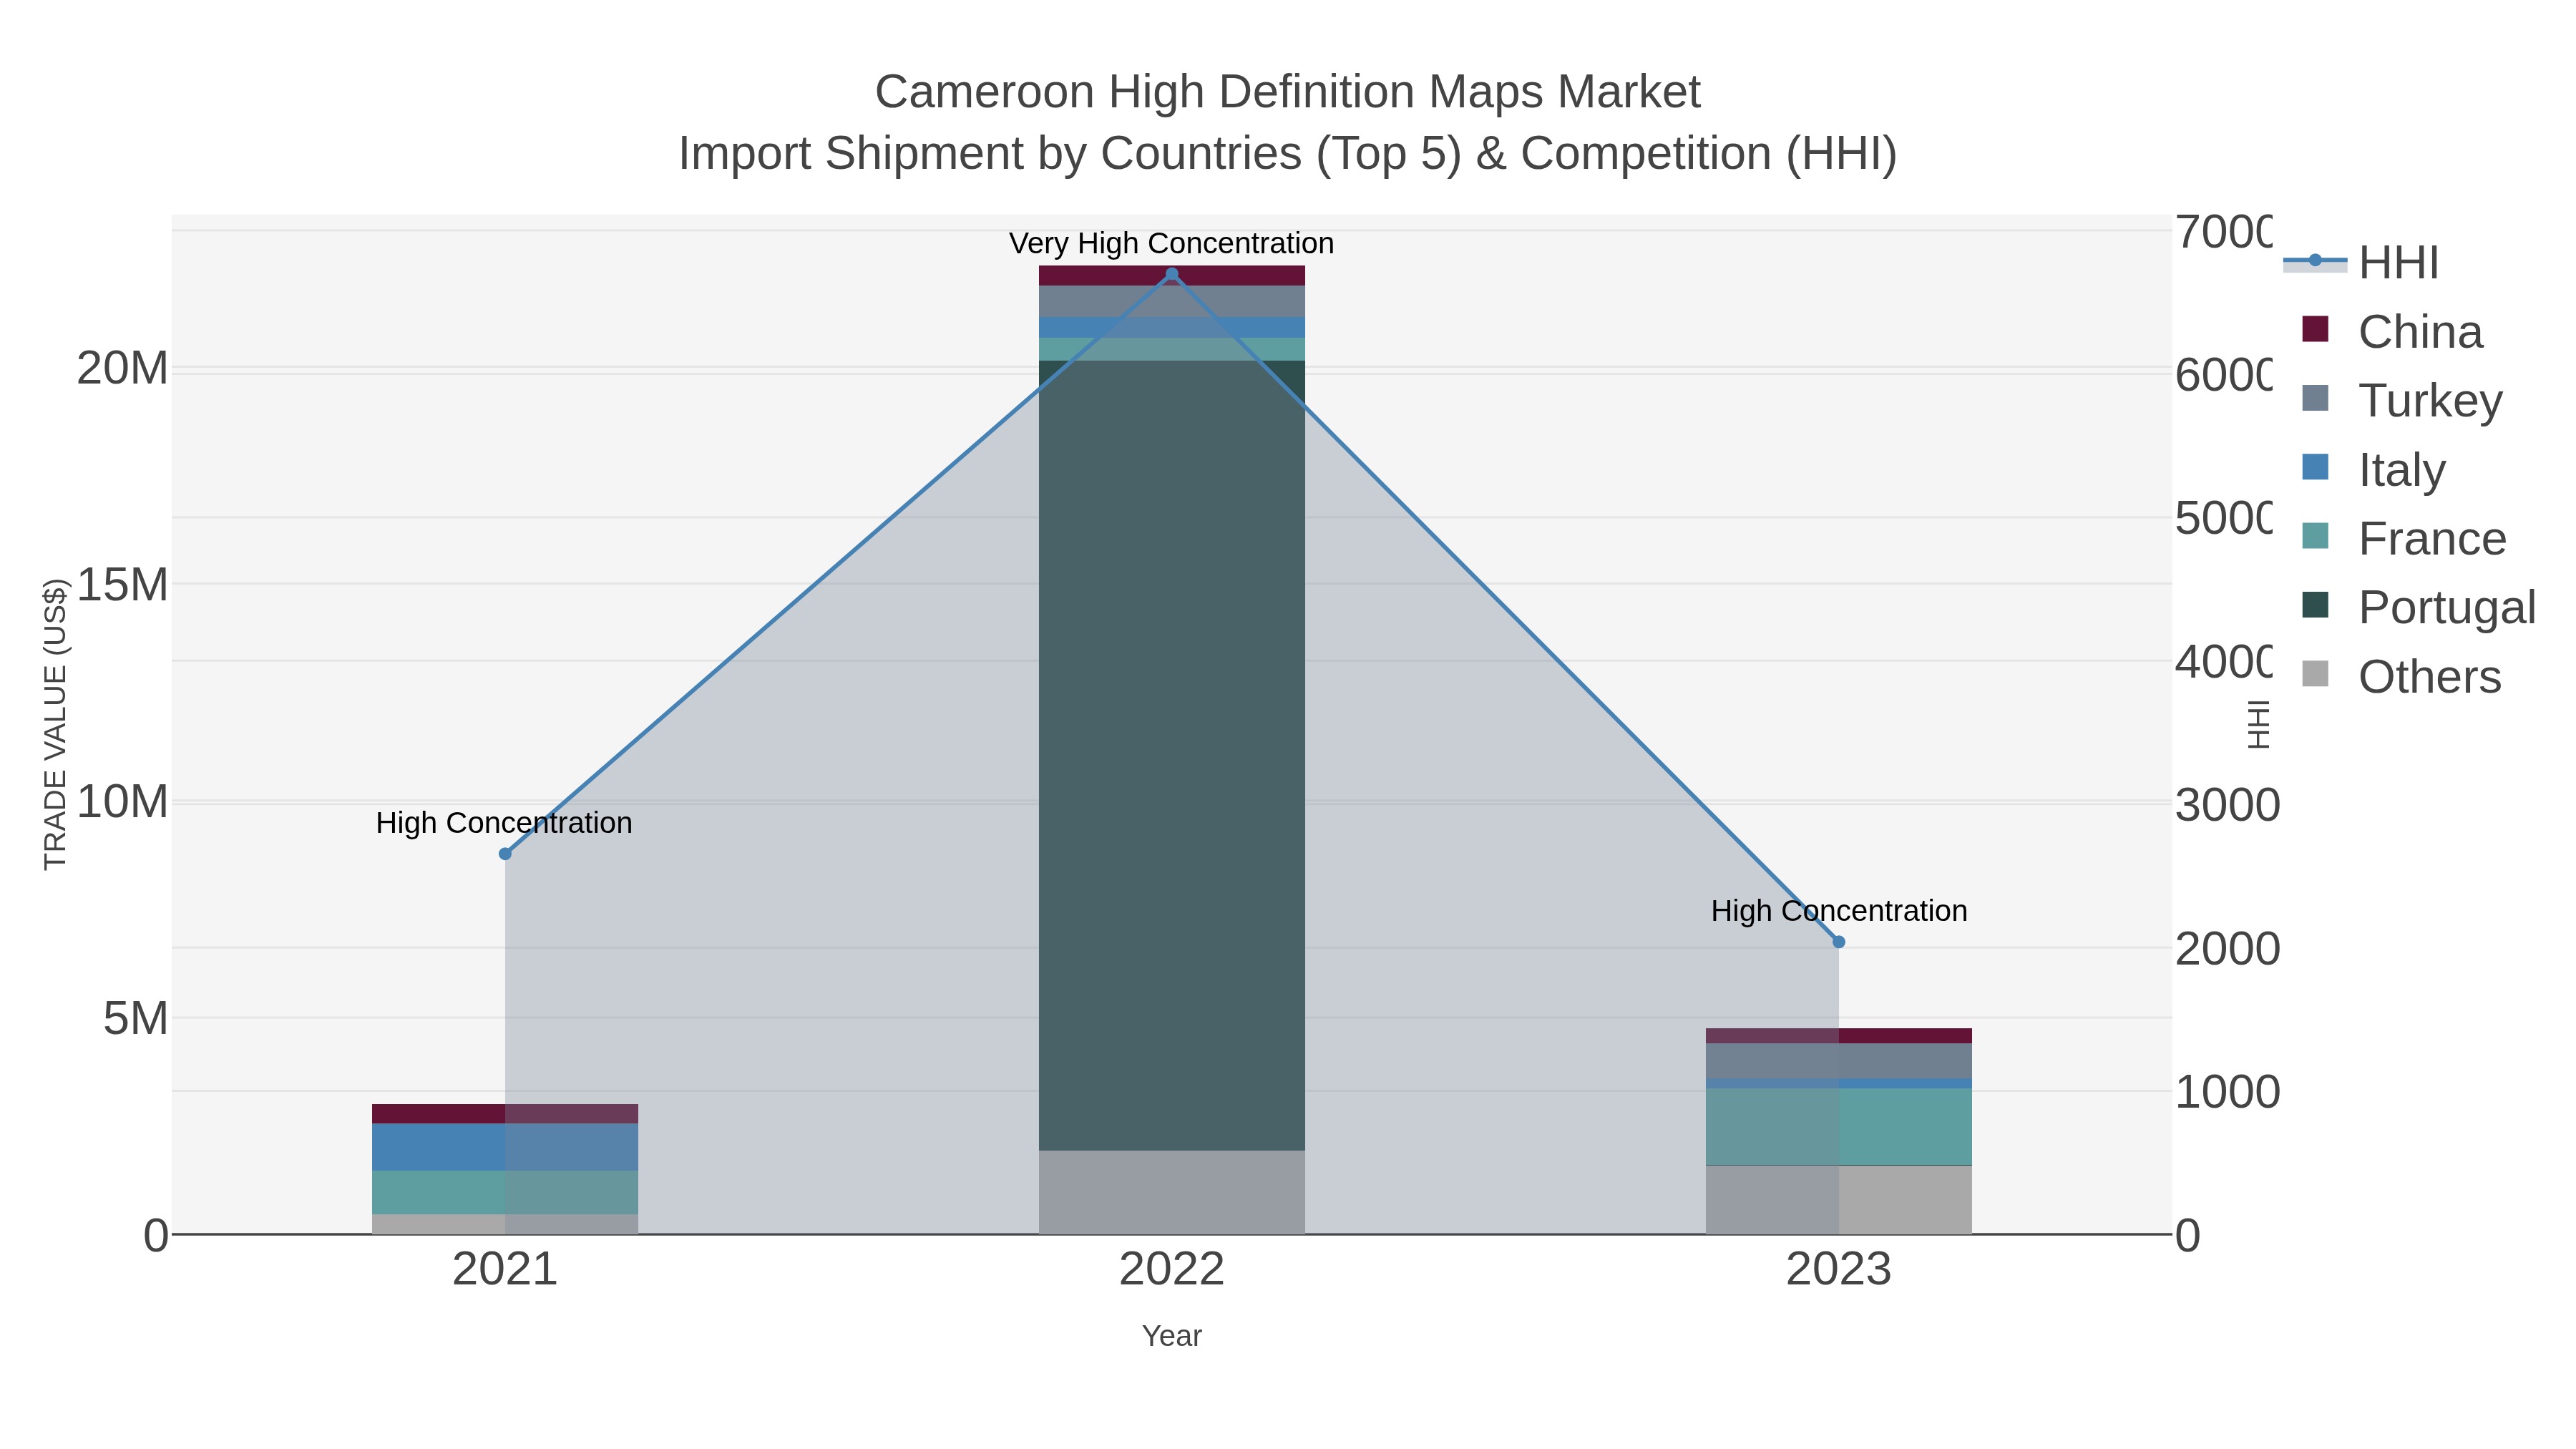
Task: Toggle China series in legend
Action: coord(2393,332)
